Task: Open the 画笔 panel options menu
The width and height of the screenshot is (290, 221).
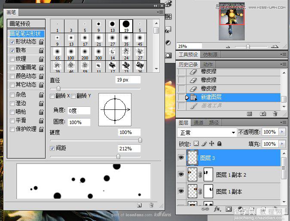Action: 160,12
